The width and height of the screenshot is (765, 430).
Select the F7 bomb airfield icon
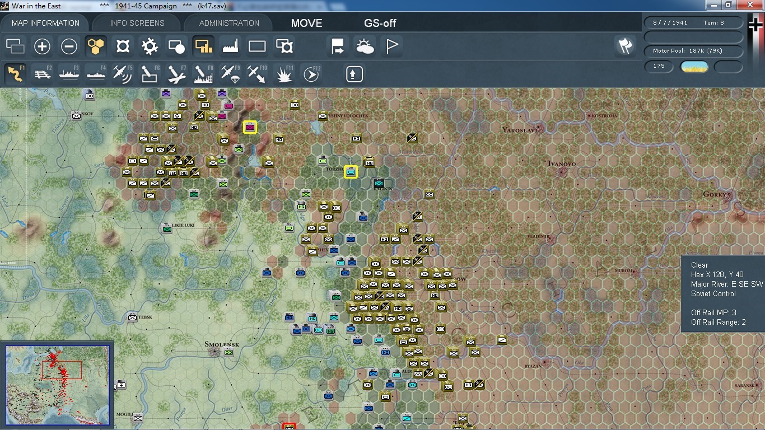coord(177,74)
